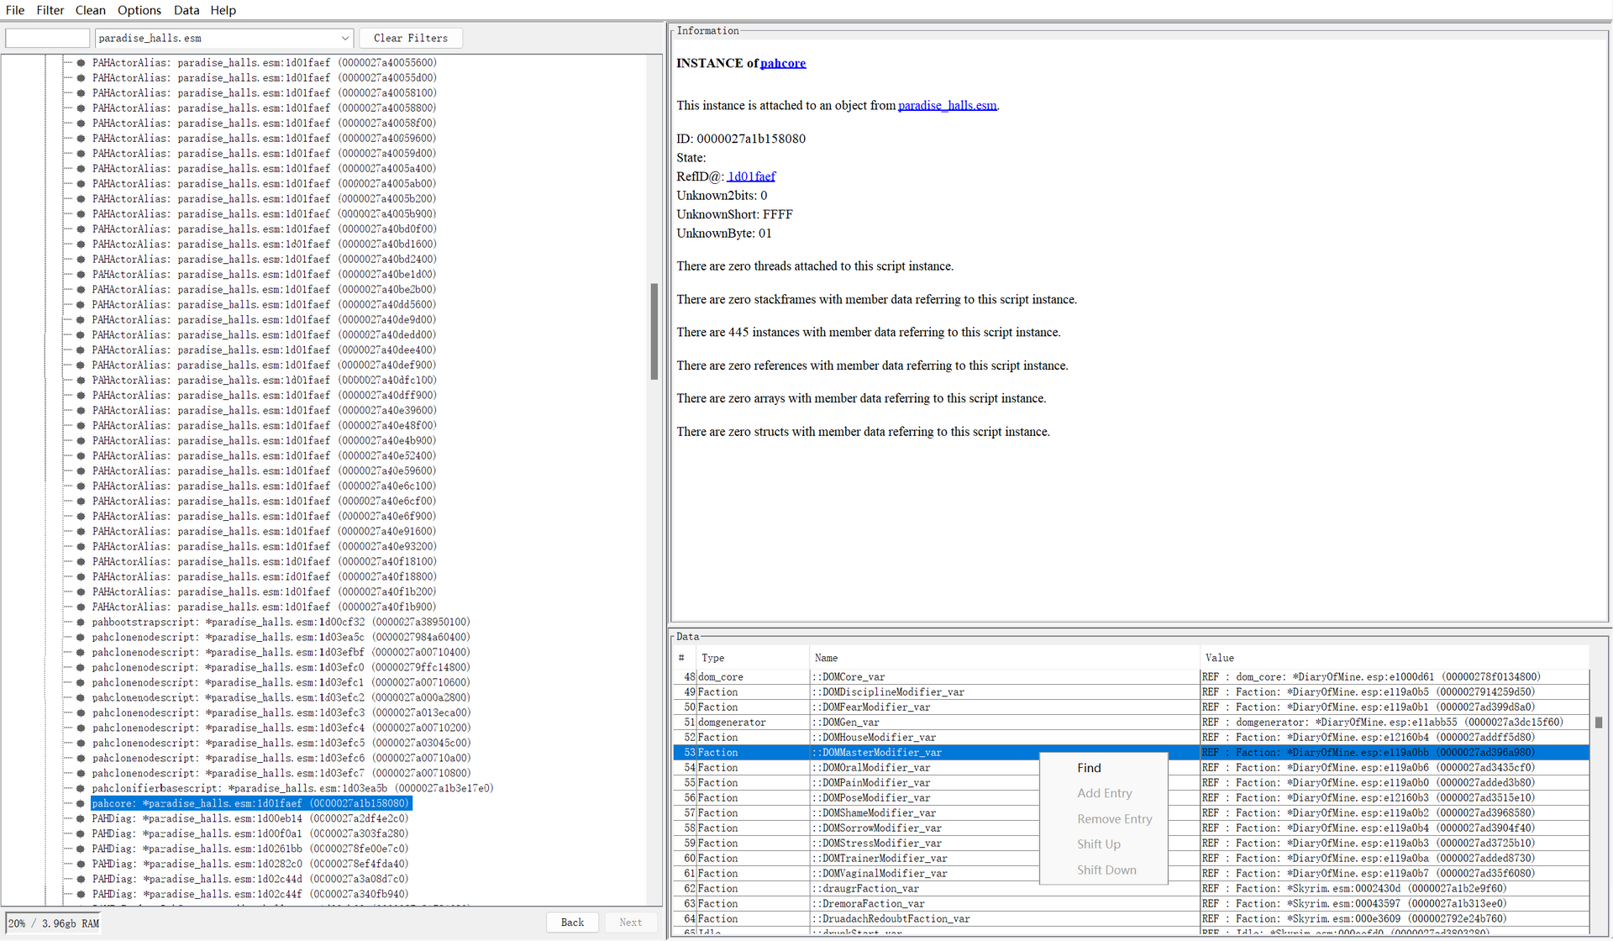Select PAHActorAlias 0000027a40e39600 node

[x=265, y=410]
